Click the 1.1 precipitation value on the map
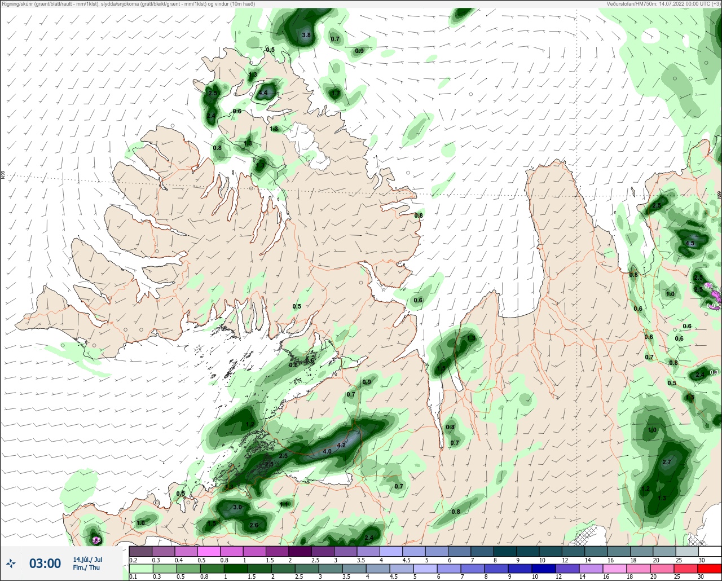 coord(284,504)
